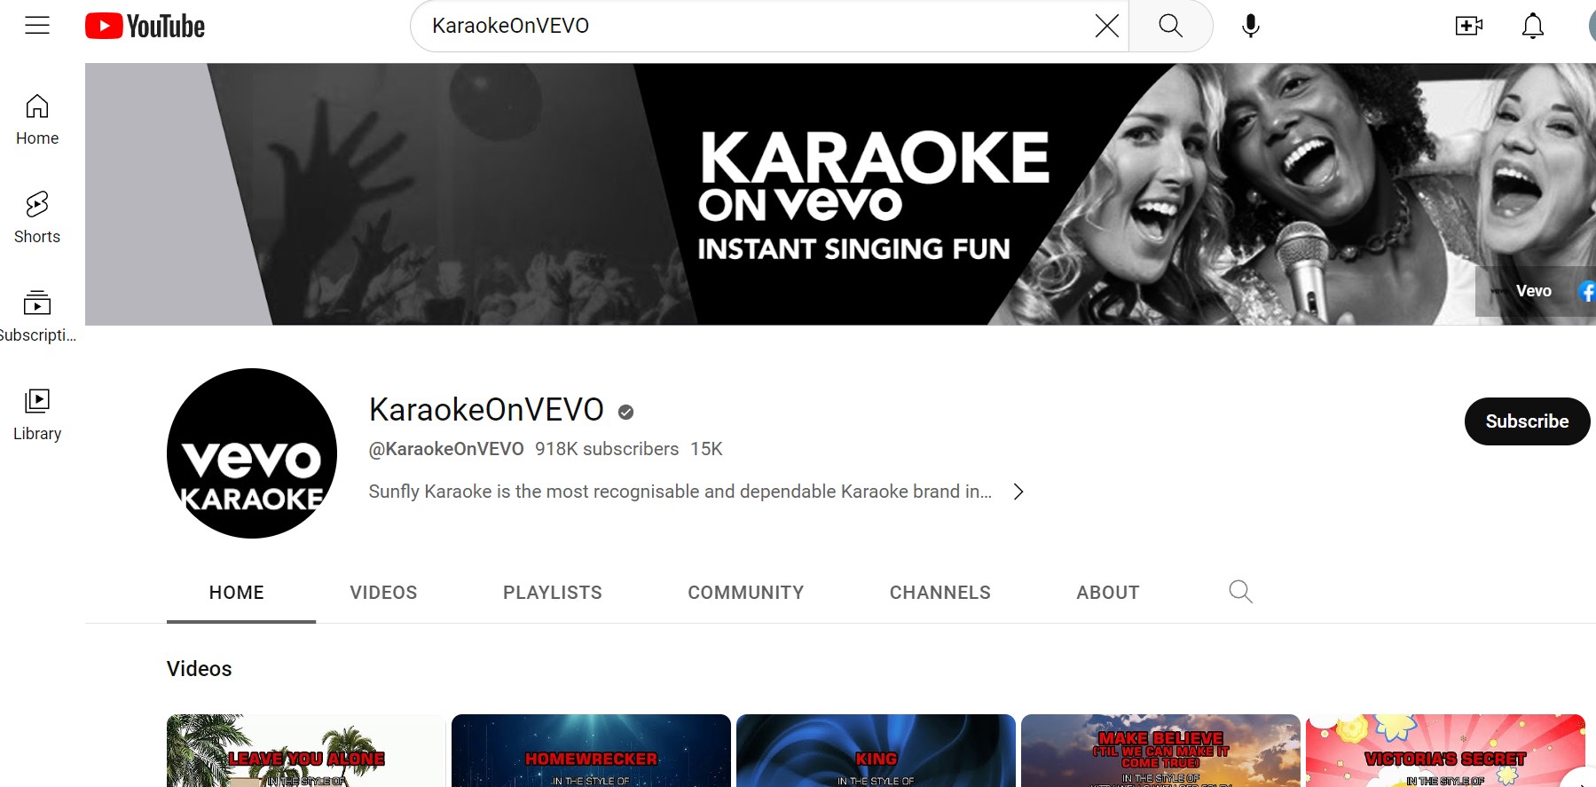Switch to the PLAYLISTS tab
The image size is (1596, 787).
point(553,593)
